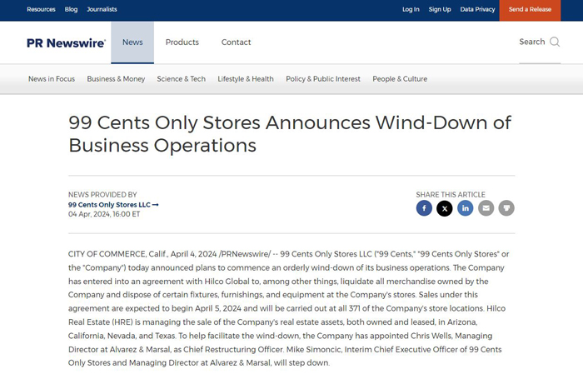Print article using printer icon
The height and width of the screenshot is (374, 583).
(x=506, y=208)
